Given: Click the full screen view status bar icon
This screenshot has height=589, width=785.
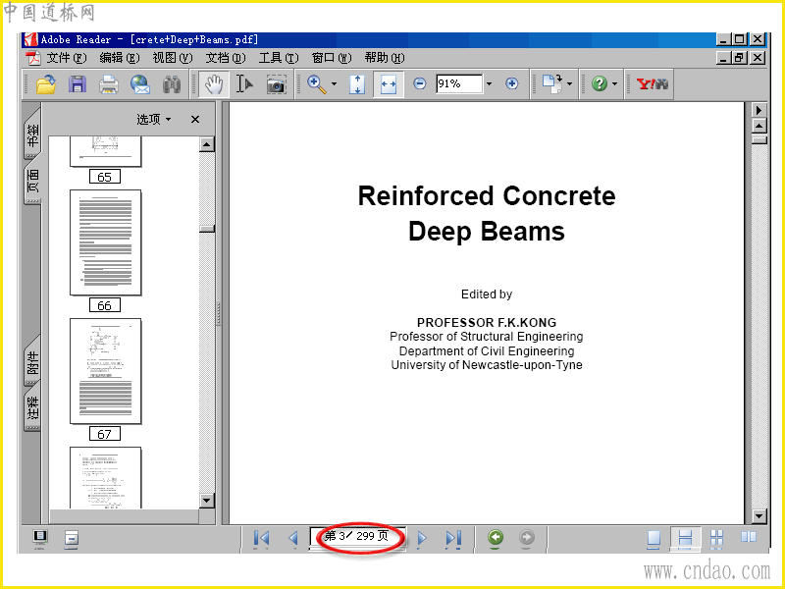Looking at the screenshot, I should click(40, 538).
